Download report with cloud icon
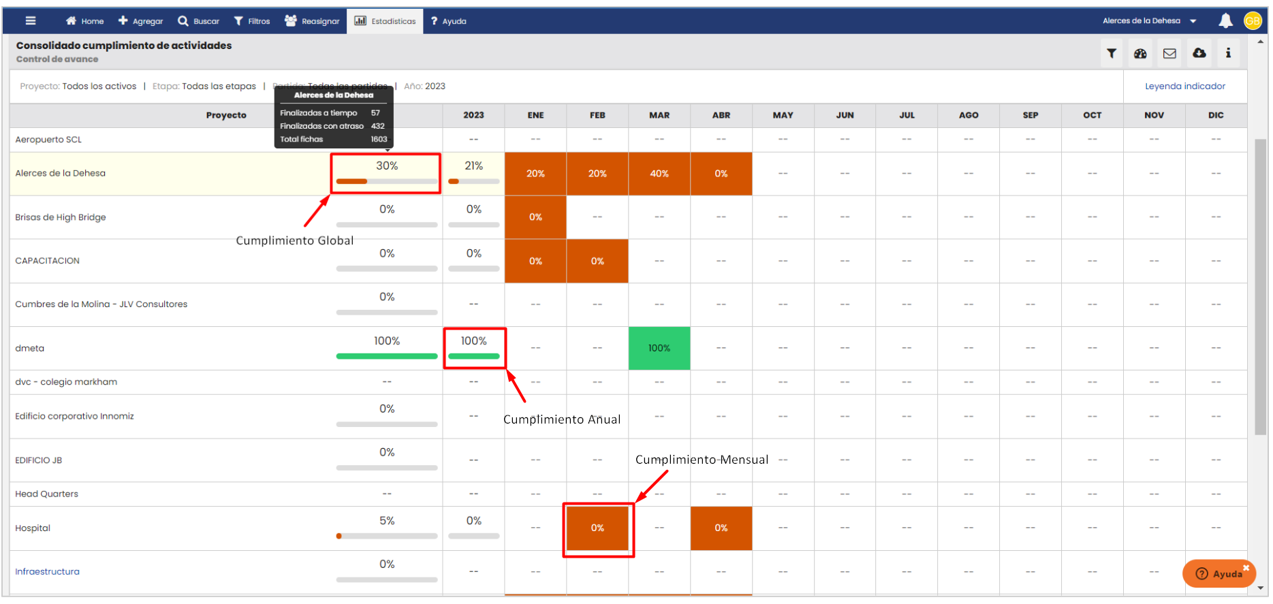The image size is (1273, 604). (1199, 53)
